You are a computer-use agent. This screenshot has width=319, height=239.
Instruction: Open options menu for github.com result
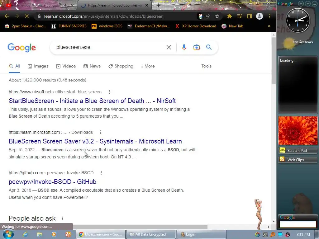(x=101, y=173)
